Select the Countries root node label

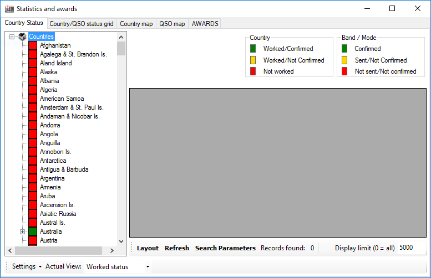[x=41, y=37]
